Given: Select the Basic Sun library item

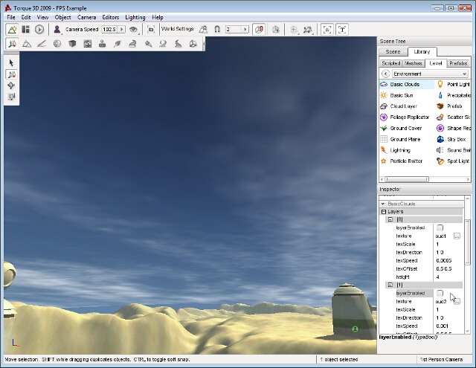Looking at the screenshot, I should 401,95.
